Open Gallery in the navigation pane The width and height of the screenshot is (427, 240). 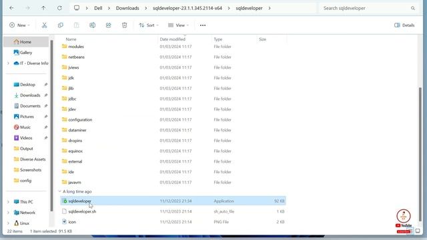click(x=27, y=53)
